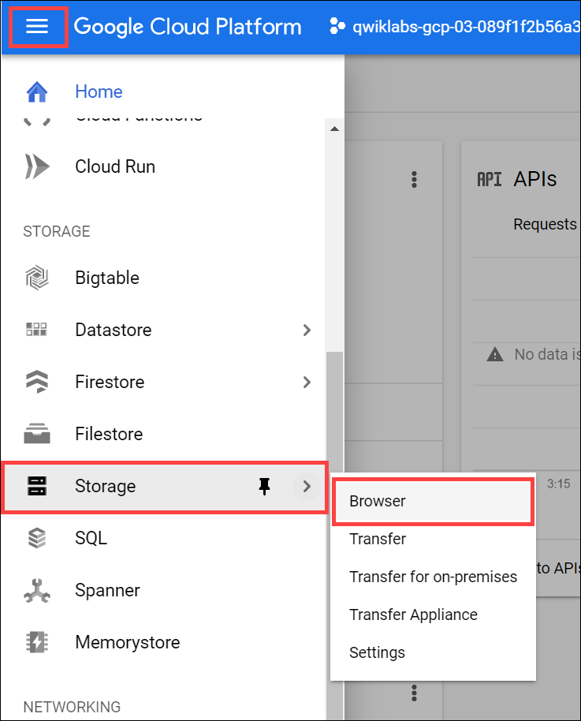Image resolution: width=581 pixels, height=721 pixels.
Task: Click the Filestore tray icon
Action: [x=37, y=434]
